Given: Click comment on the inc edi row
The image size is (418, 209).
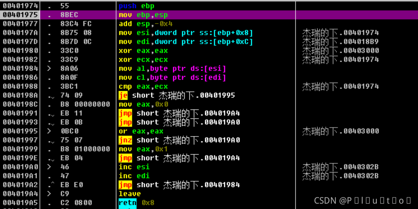Looking at the screenshot, I should coord(340,176).
